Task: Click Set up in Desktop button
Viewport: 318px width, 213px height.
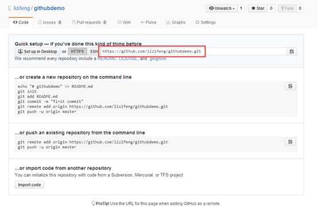Action: pyautogui.click(x=37, y=52)
